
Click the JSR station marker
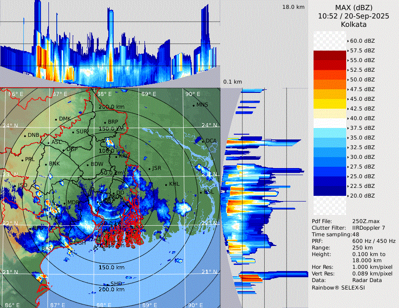(149, 169)
